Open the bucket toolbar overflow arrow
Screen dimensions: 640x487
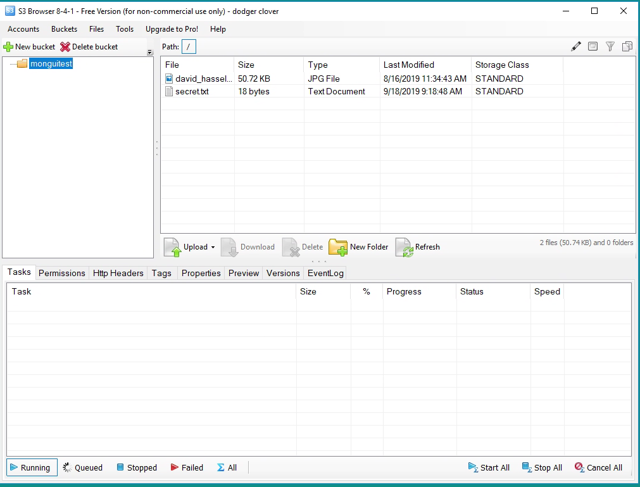point(150,53)
